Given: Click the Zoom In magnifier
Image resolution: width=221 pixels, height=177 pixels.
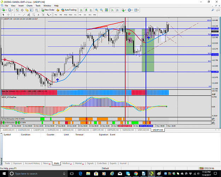Looking at the screenshot, I should click(x=97, y=10).
